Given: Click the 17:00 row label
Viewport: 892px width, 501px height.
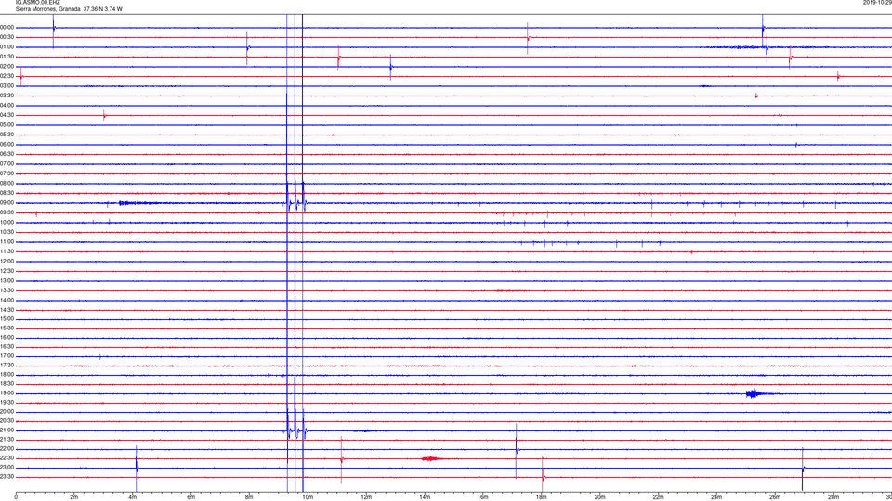Looking at the screenshot, I should click(x=7, y=356).
